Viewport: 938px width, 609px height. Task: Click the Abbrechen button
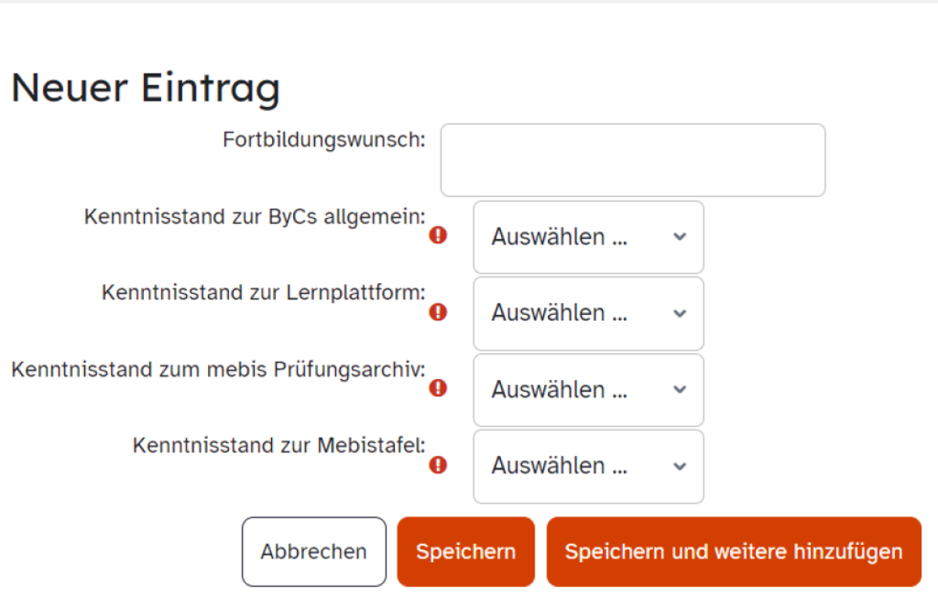point(314,551)
